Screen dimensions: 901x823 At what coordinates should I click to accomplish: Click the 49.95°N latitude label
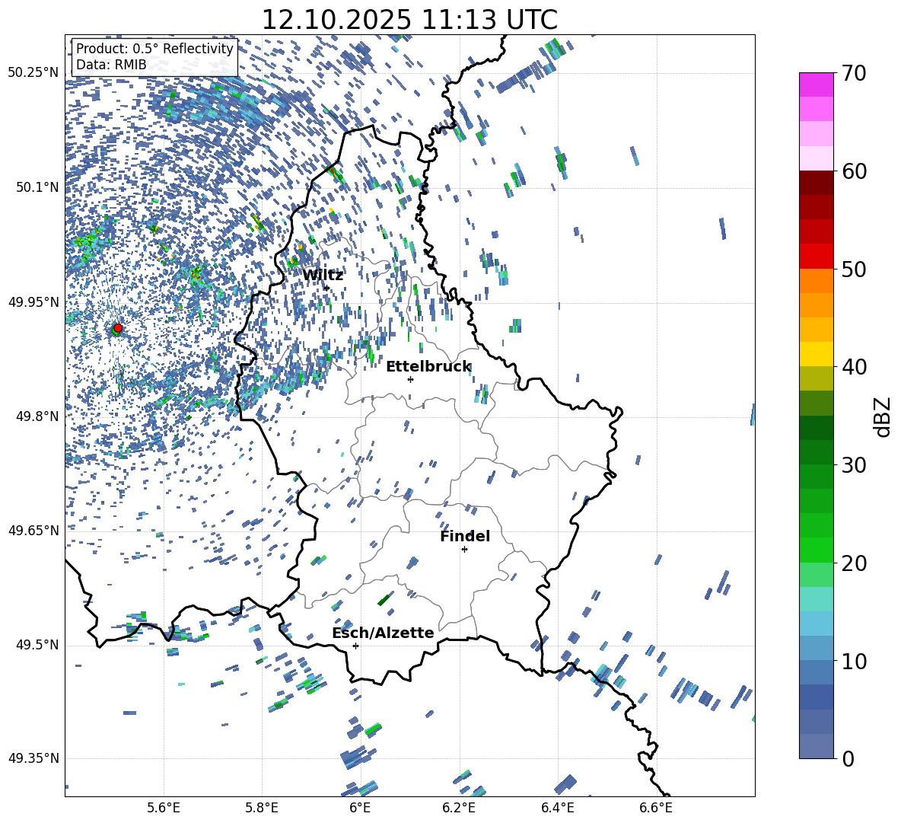(33, 302)
